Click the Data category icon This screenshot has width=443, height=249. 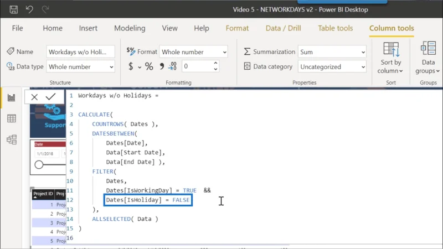click(247, 66)
